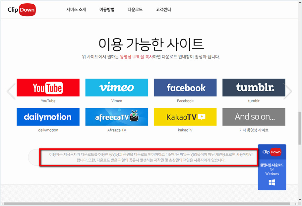Click the tumblr caption under the tile
Viewport: 302px width, 206px height.
pos(254,101)
